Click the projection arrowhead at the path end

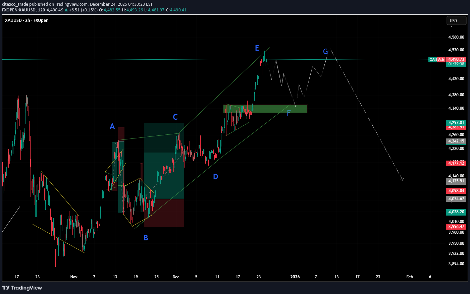(x=402, y=180)
